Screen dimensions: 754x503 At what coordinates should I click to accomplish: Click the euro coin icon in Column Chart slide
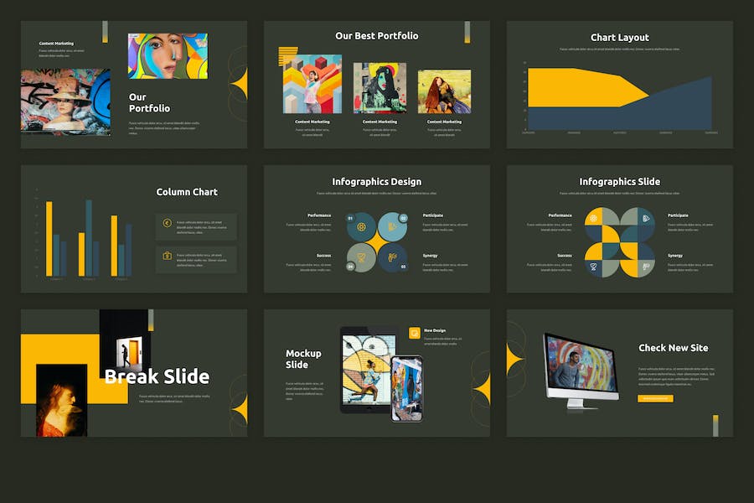pos(168,224)
